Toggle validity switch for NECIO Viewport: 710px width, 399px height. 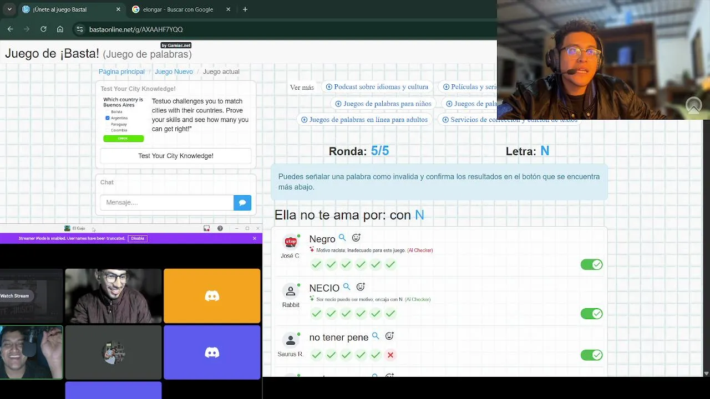(591, 314)
